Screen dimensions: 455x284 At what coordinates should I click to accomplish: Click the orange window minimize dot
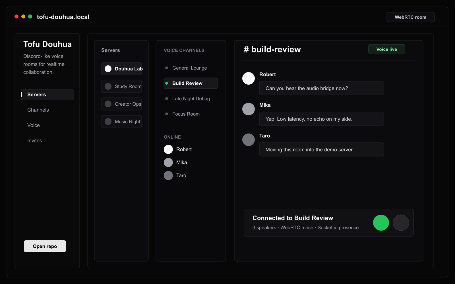[x=23, y=16]
